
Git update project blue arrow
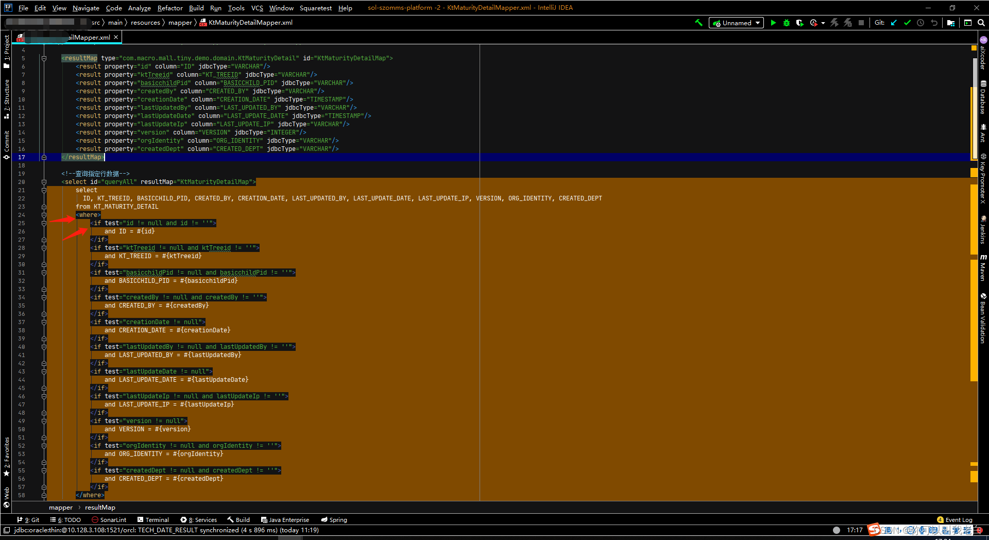894,23
